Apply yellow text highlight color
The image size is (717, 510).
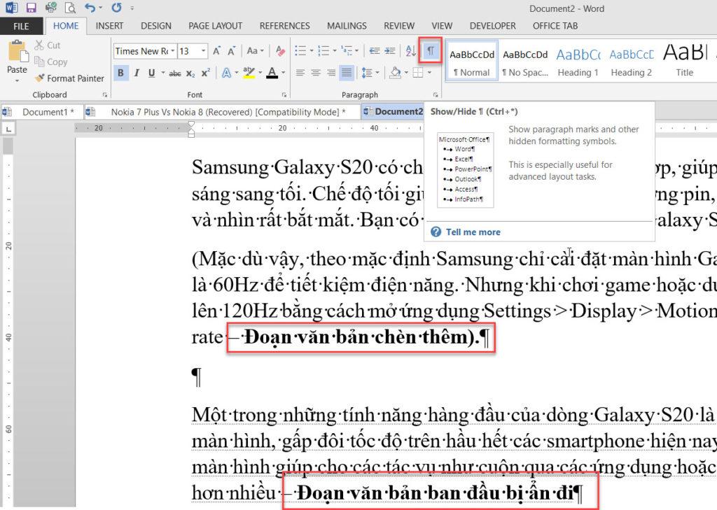click(249, 72)
